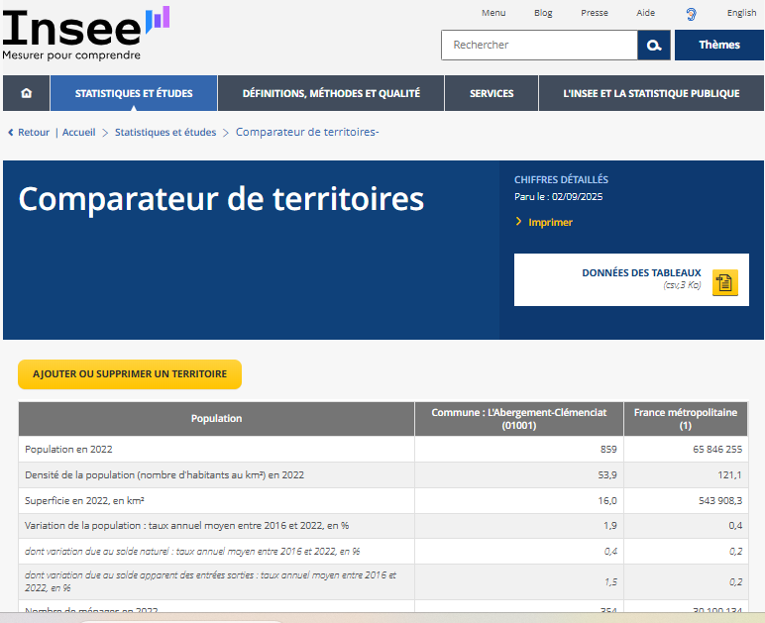
Task: Click the Imprimer chevron icon
Action: (x=518, y=222)
